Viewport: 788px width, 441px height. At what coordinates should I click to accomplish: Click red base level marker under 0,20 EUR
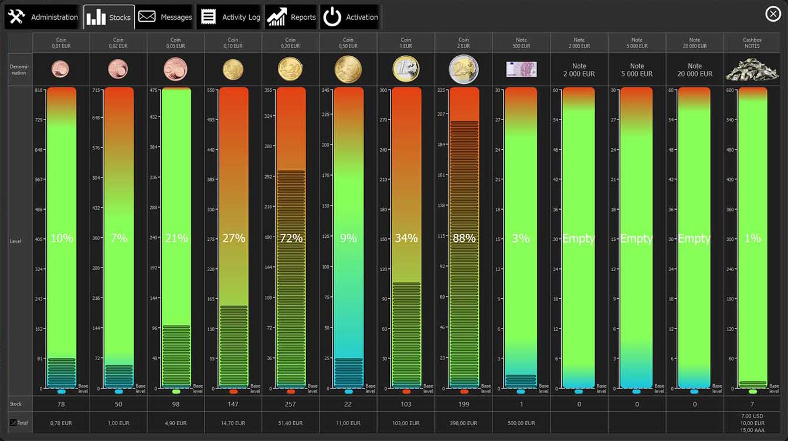click(291, 391)
